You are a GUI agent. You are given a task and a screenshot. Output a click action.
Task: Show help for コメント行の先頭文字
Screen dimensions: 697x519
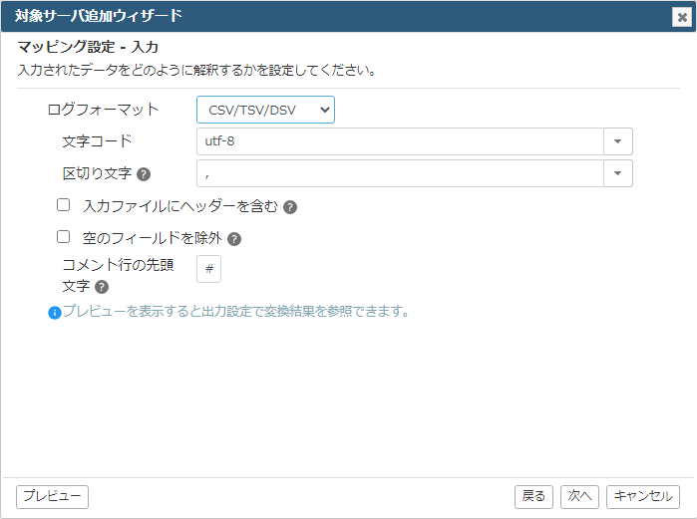click(102, 287)
